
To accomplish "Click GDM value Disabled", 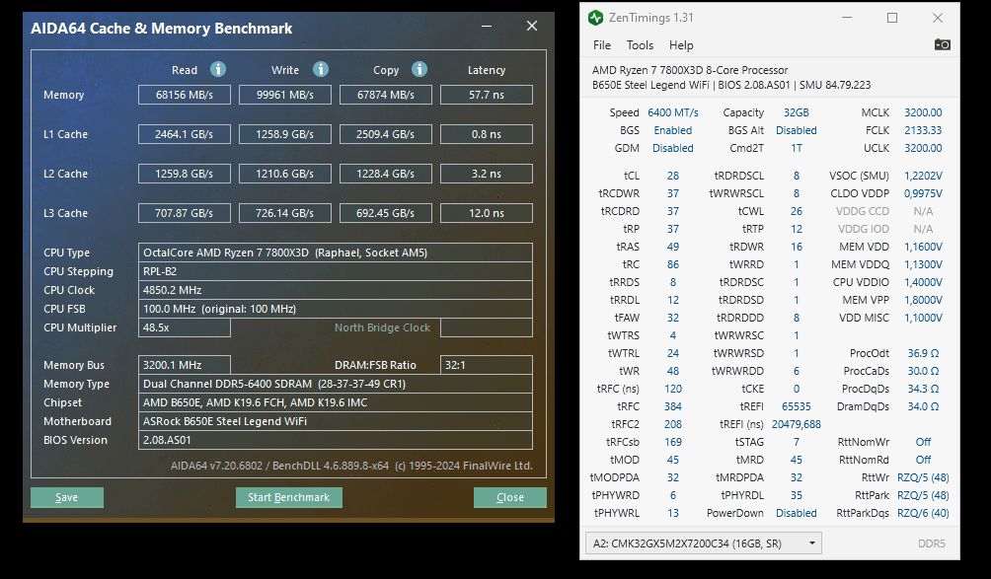I will pos(673,148).
